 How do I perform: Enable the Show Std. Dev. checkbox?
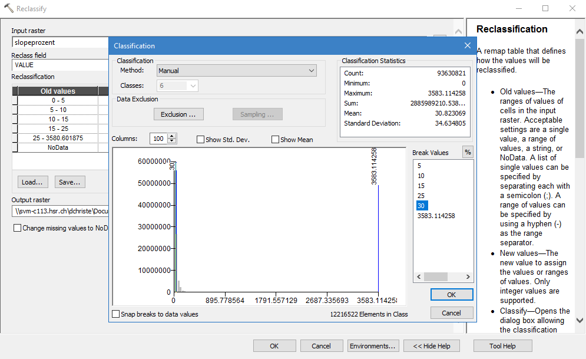coord(201,140)
